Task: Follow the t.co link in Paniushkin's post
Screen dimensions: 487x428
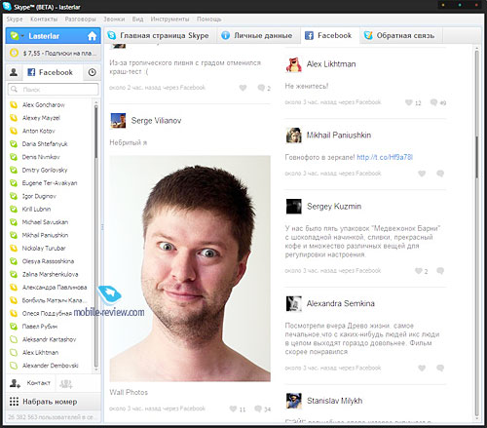Action: pyautogui.click(x=385, y=157)
